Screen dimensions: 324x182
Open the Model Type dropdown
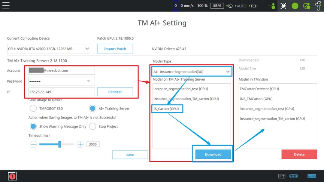[191, 72]
